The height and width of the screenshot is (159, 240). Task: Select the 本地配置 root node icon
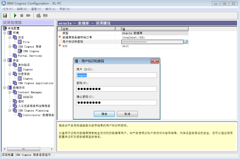[x=5, y=28]
